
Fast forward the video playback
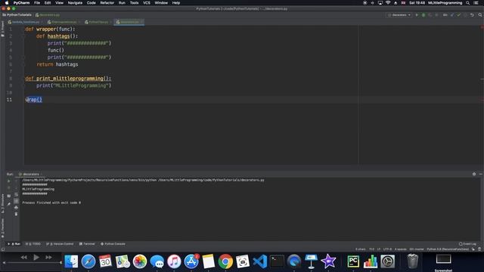tap(48, 257)
